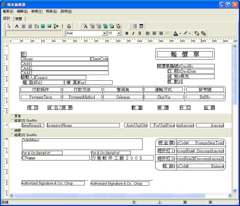The image size is (240, 206).
Task: Select the 報價單 title label
Action: (185, 54)
